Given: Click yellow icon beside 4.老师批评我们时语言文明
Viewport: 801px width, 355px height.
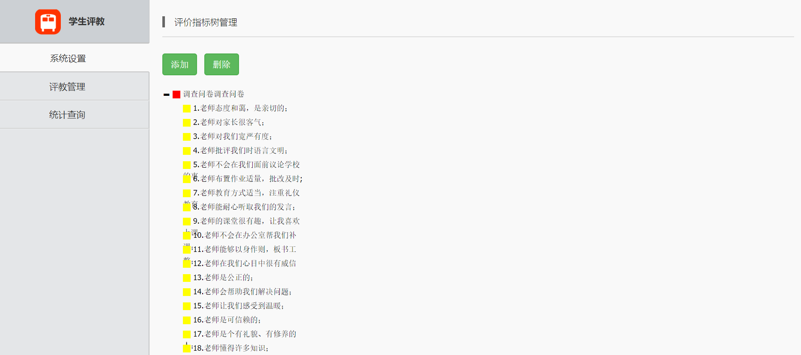Looking at the screenshot, I should [187, 151].
